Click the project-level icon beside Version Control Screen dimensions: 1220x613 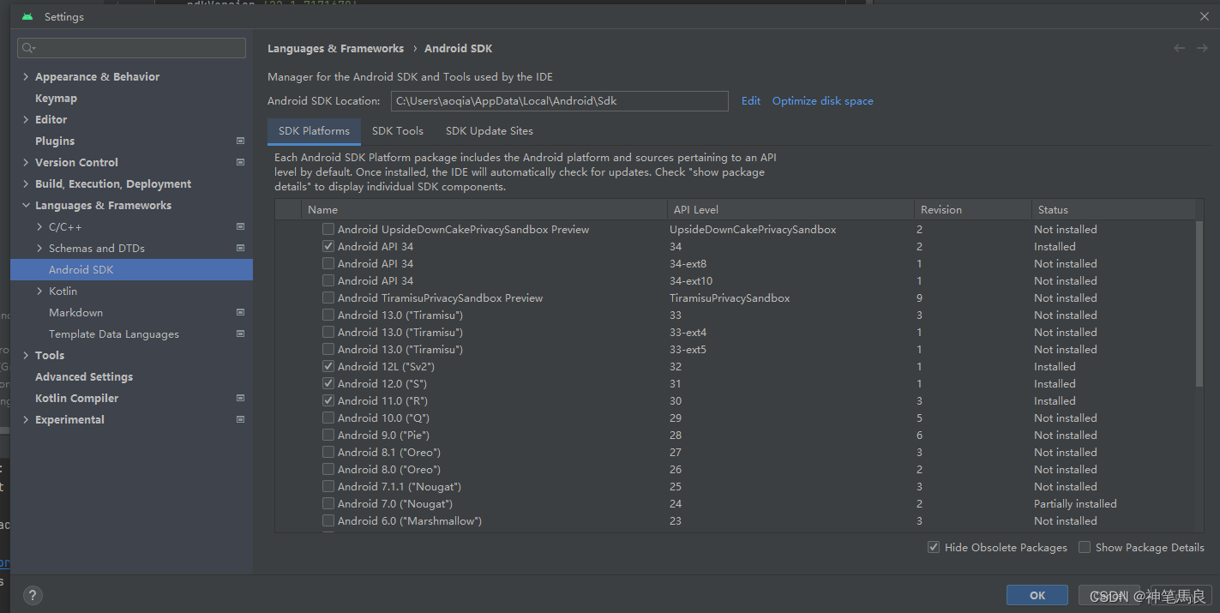tap(240, 162)
